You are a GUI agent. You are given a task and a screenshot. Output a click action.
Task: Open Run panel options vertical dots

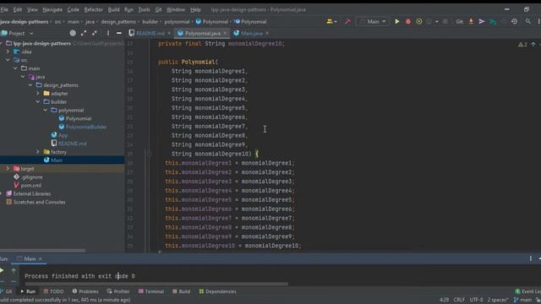click(x=530, y=258)
